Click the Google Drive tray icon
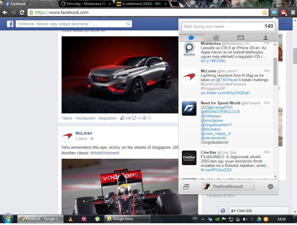 [x=259, y=219]
